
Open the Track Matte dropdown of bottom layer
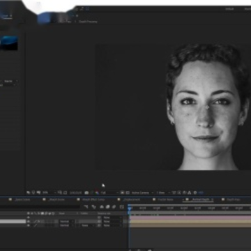click(x=87, y=225)
